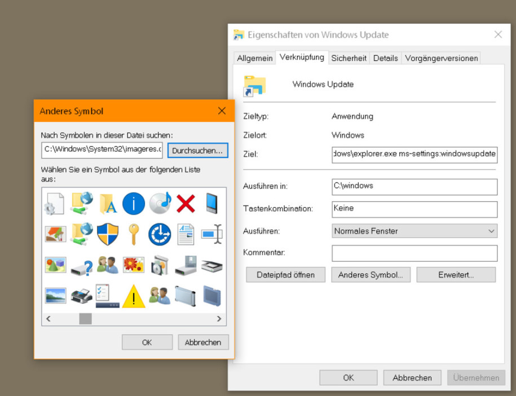Open the Details tab
Screen dimensions: 516x396
[x=385, y=58]
